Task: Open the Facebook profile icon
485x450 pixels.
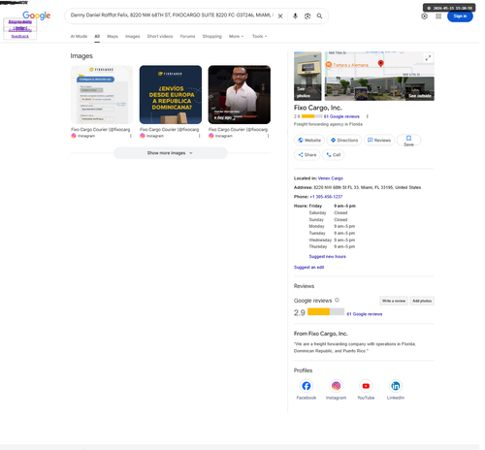Action: 307,386
